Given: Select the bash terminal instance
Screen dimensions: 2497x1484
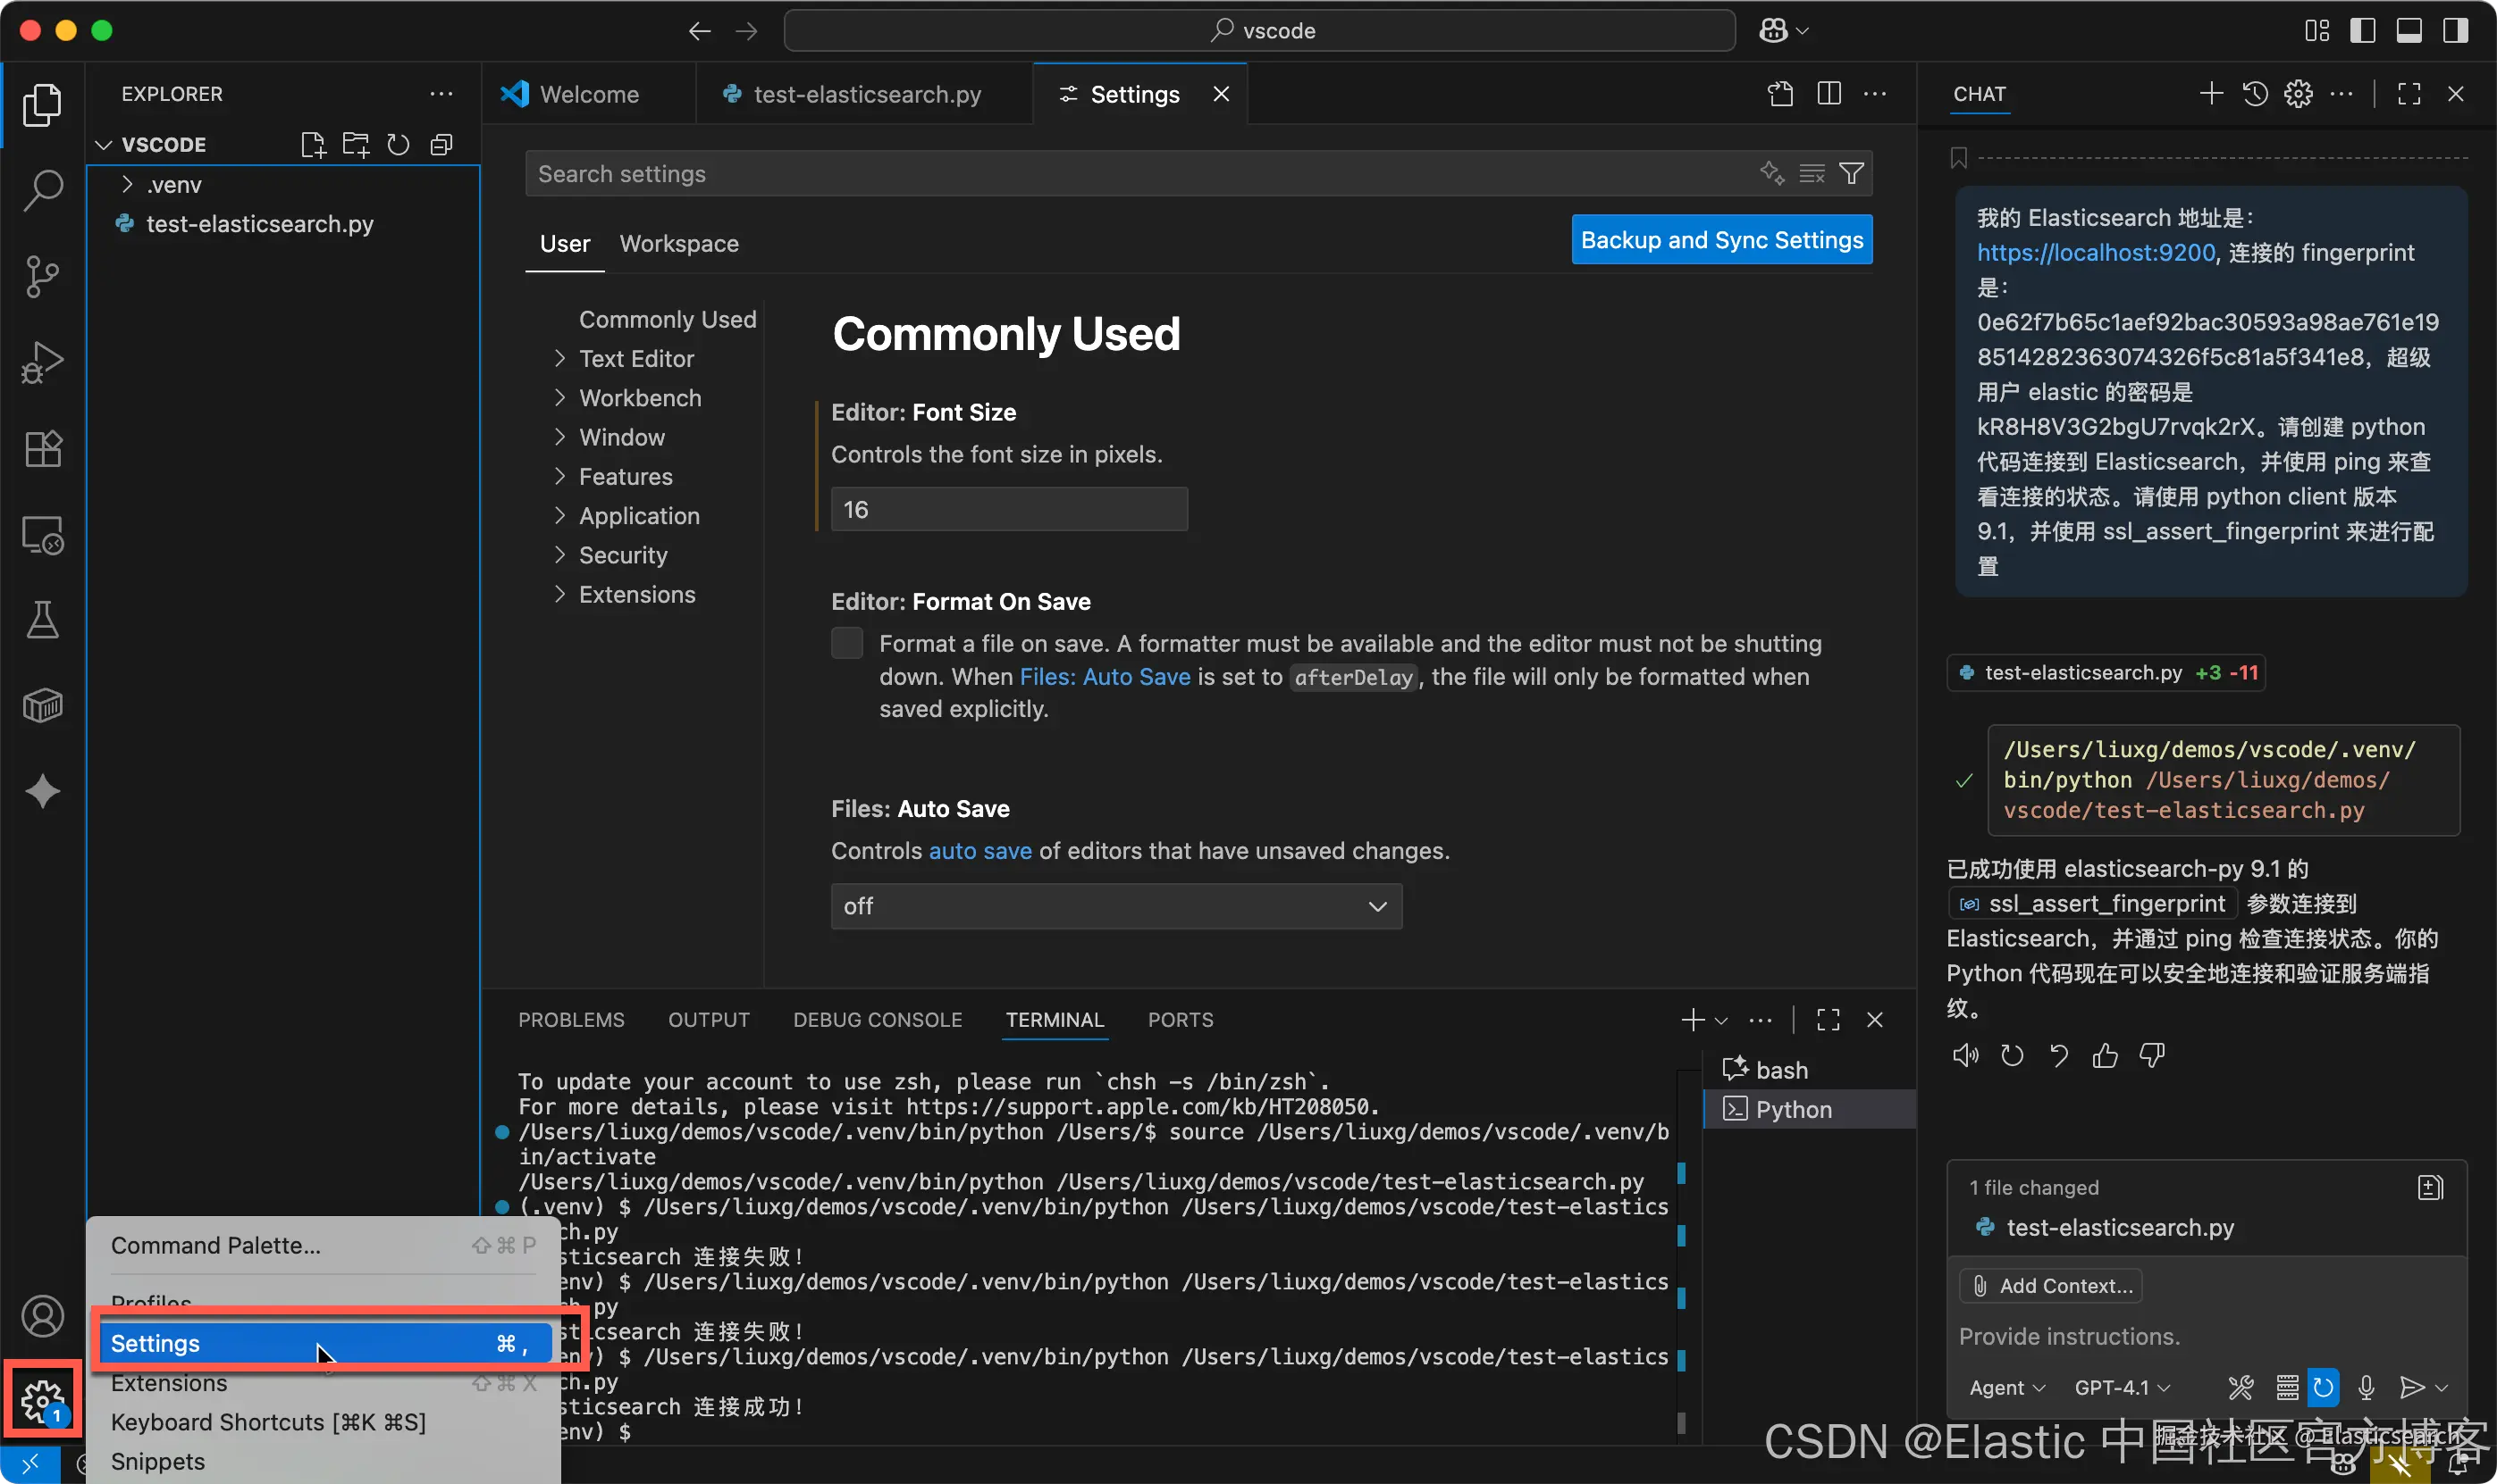Looking at the screenshot, I should (x=1810, y=1070).
